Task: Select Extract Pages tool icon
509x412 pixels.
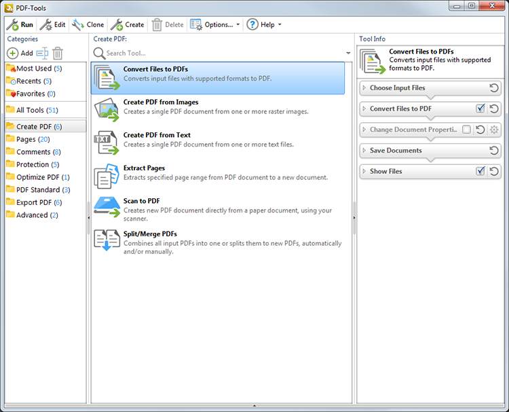Action: point(107,176)
